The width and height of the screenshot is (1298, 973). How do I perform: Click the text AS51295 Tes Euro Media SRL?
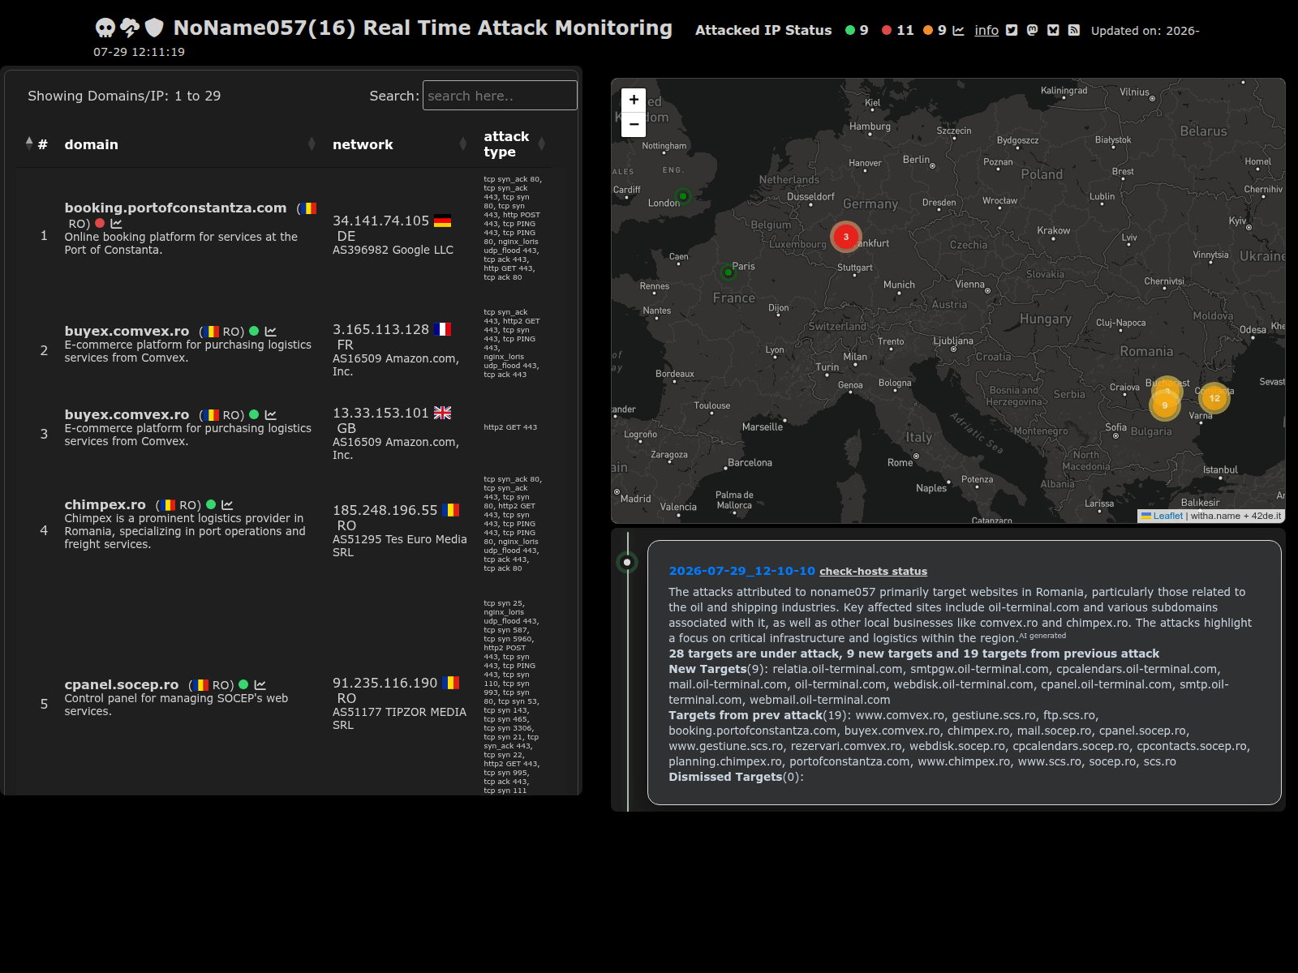400,546
